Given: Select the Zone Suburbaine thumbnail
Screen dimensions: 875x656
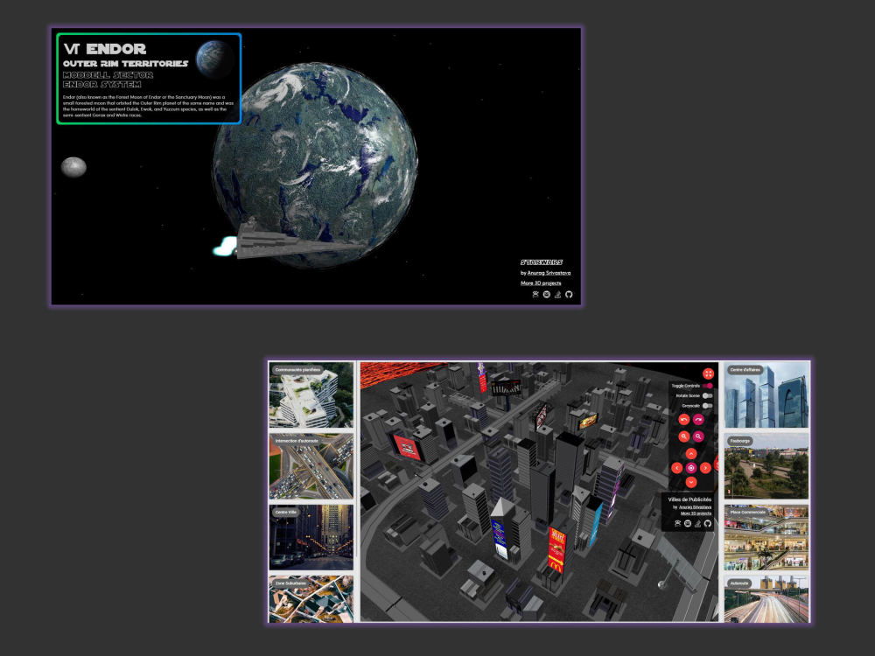Looking at the screenshot, I should pos(311,599).
